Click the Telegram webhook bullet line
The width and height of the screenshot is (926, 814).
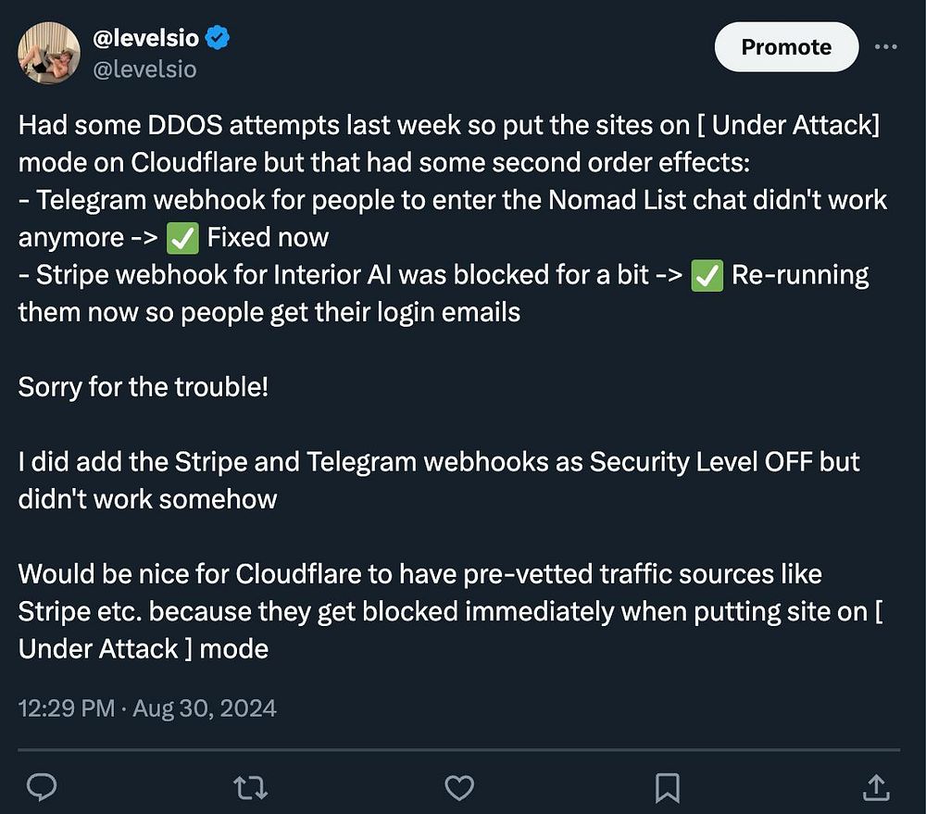pos(453,219)
